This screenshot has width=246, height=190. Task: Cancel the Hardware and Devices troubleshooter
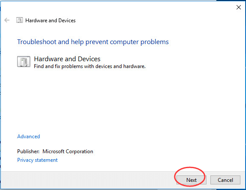225,180
